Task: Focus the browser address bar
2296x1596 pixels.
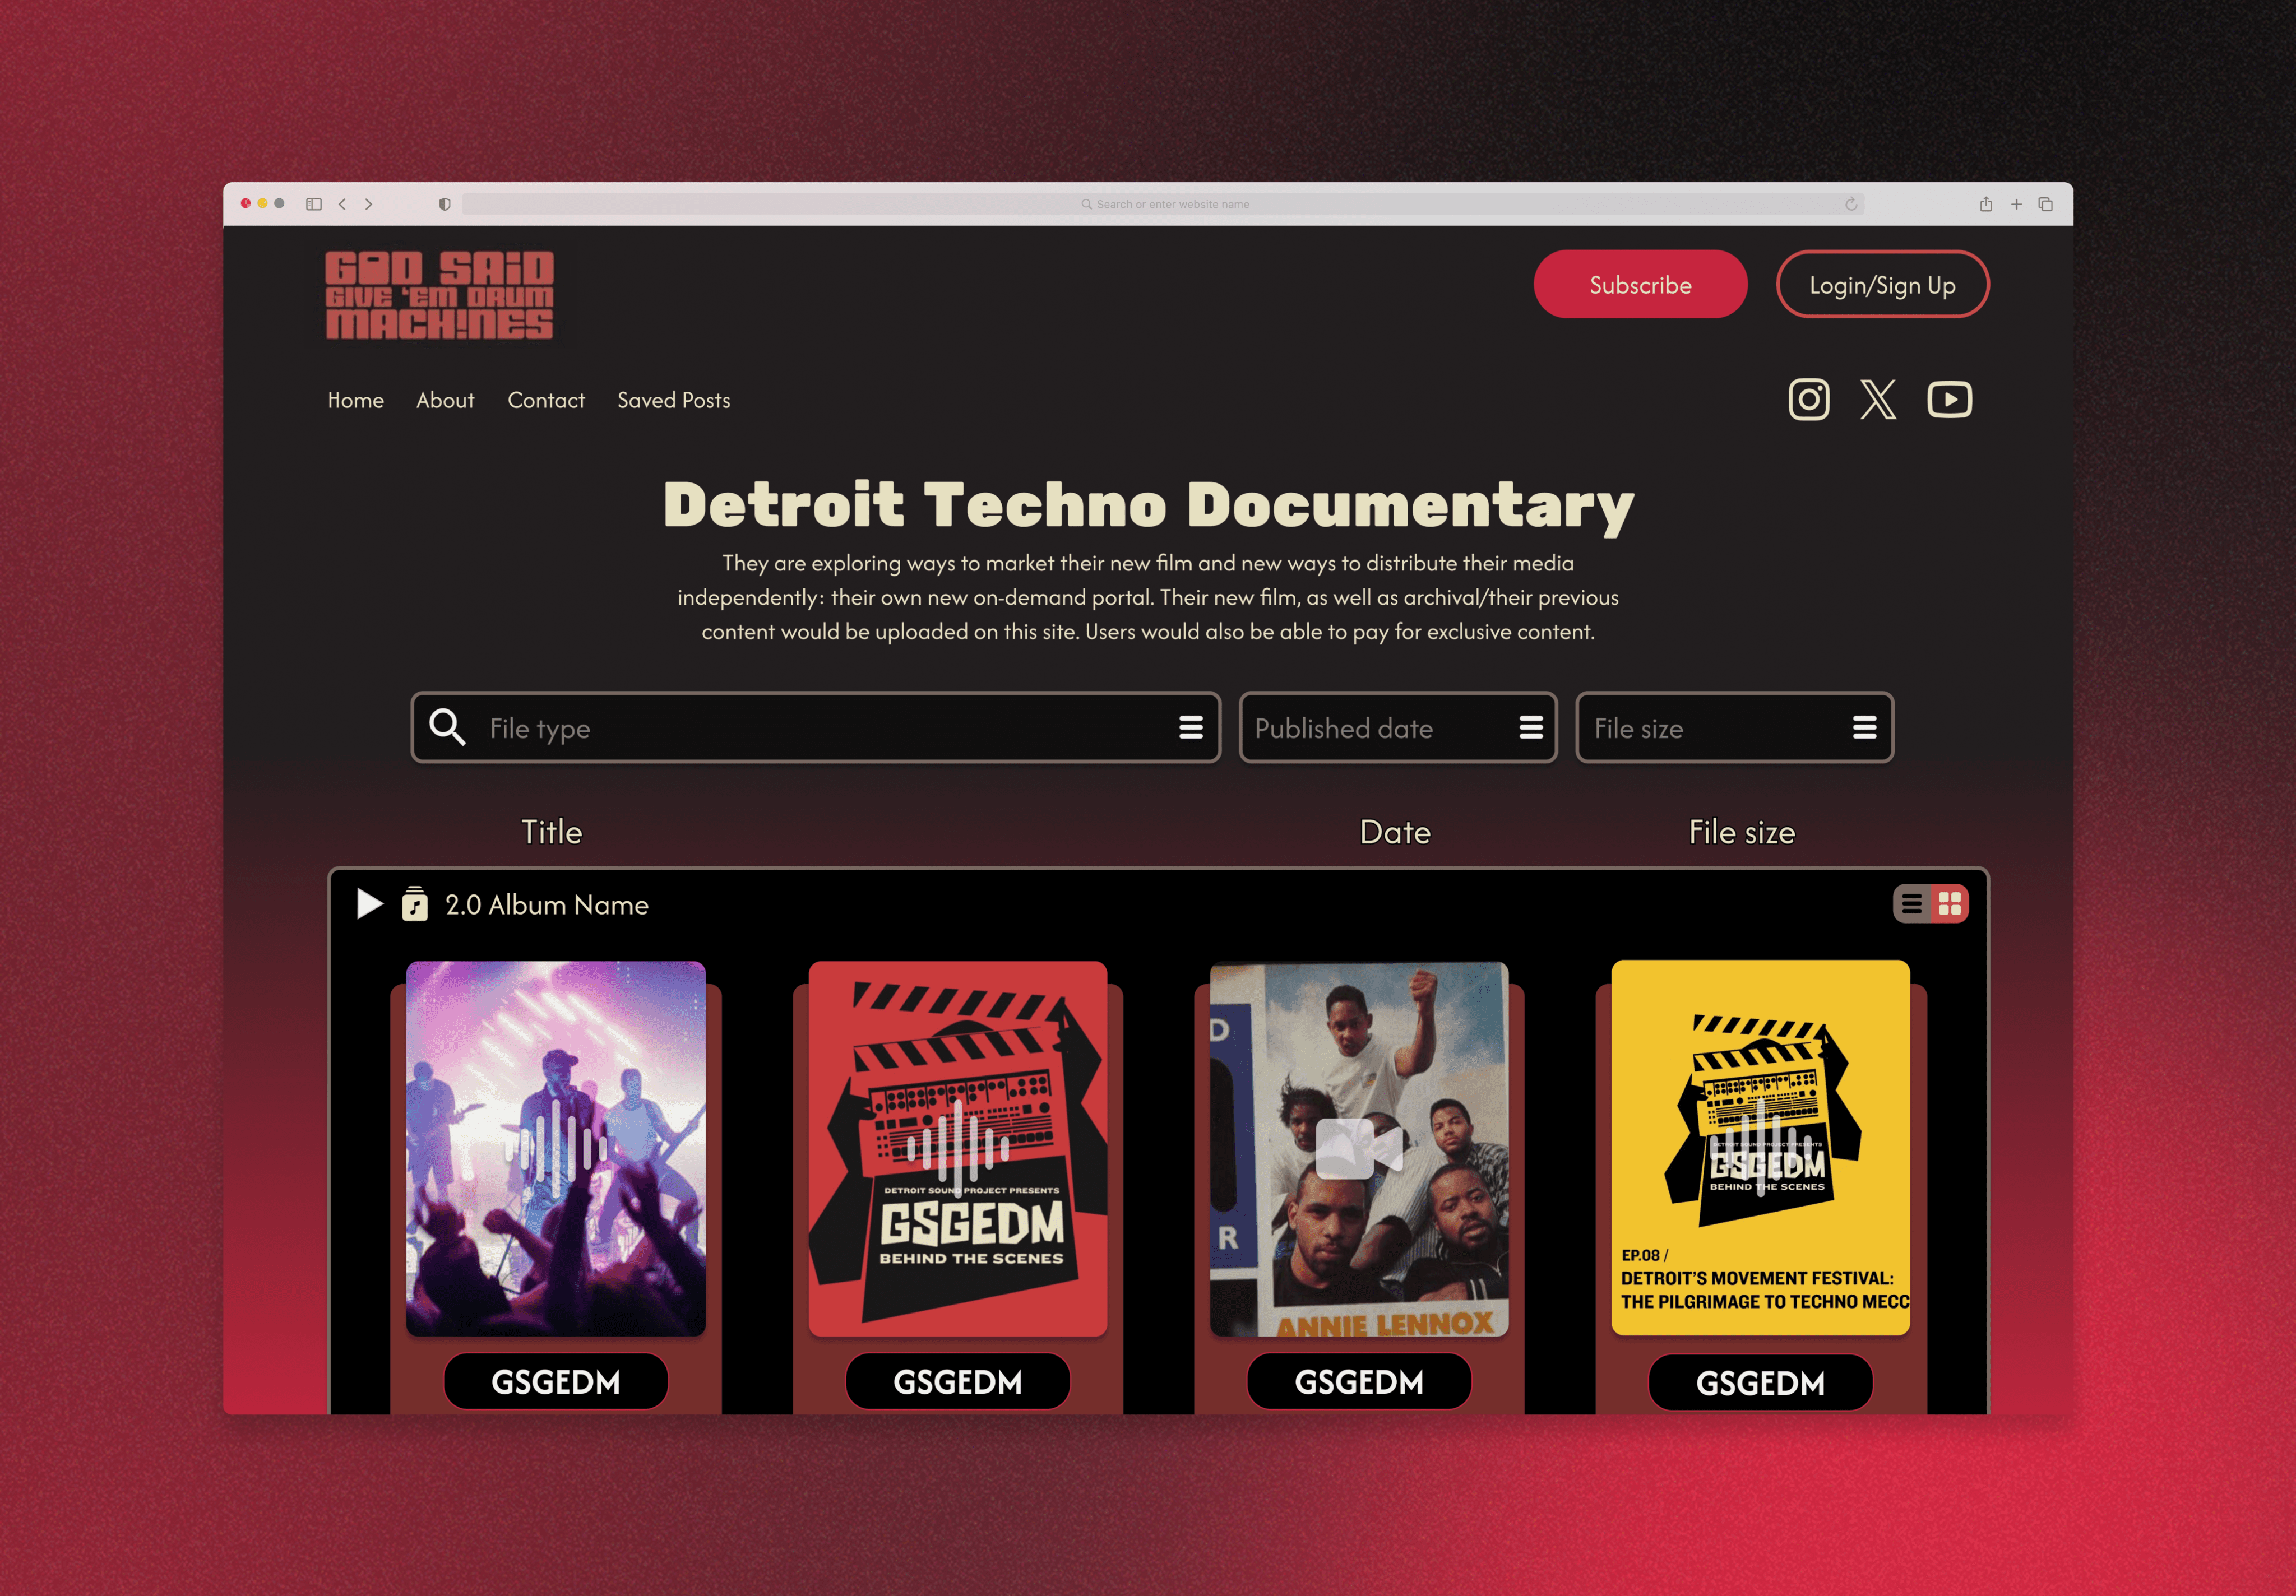Action: click(x=1163, y=204)
